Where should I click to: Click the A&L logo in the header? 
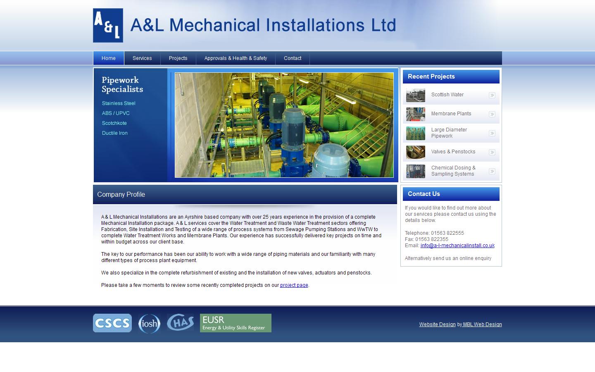108,25
